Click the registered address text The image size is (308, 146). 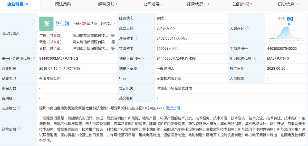(101, 108)
